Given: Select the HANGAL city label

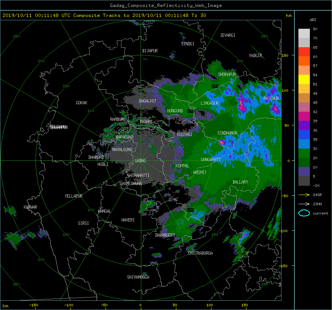Looking at the screenshot, I should click(x=104, y=211).
